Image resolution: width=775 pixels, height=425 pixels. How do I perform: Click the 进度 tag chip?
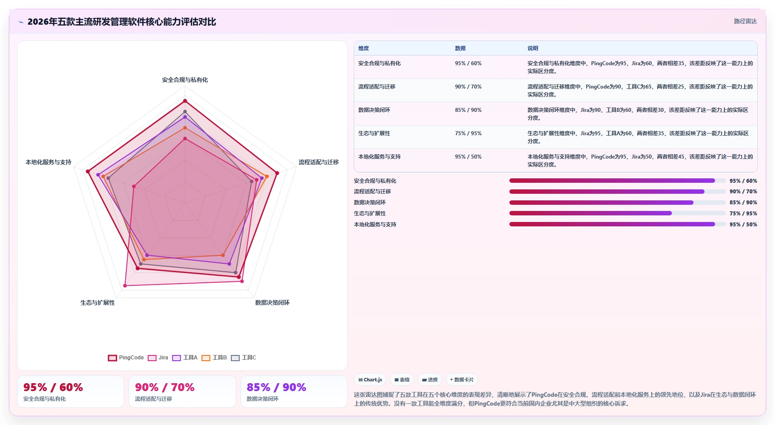(x=430, y=380)
